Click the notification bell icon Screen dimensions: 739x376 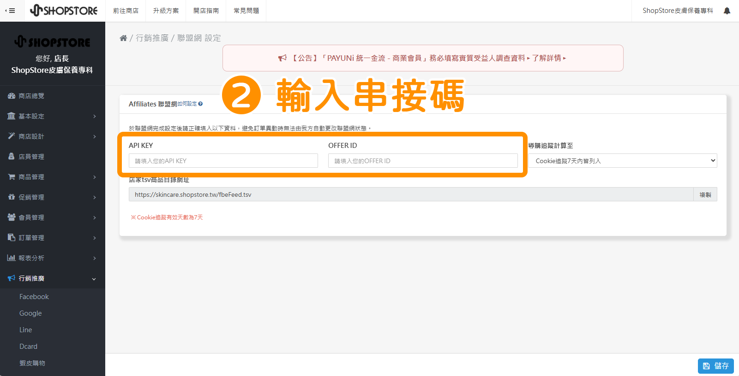727,11
